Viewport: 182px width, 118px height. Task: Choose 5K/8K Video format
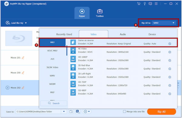click(52, 67)
